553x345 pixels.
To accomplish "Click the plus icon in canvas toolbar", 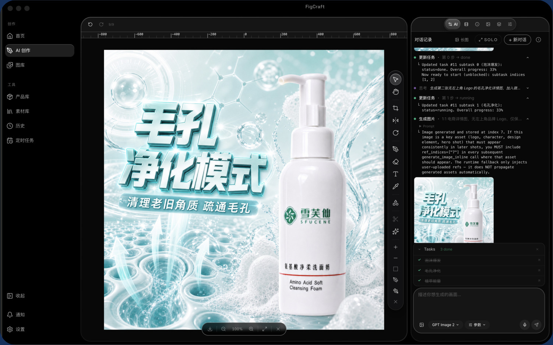I will point(395,247).
